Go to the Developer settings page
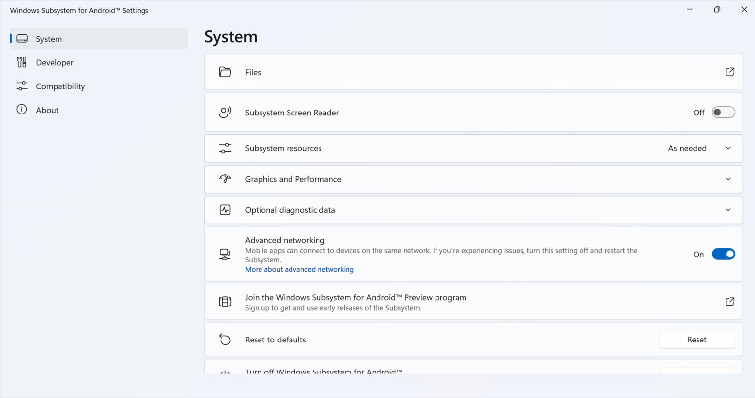755x398 pixels. (x=55, y=63)
